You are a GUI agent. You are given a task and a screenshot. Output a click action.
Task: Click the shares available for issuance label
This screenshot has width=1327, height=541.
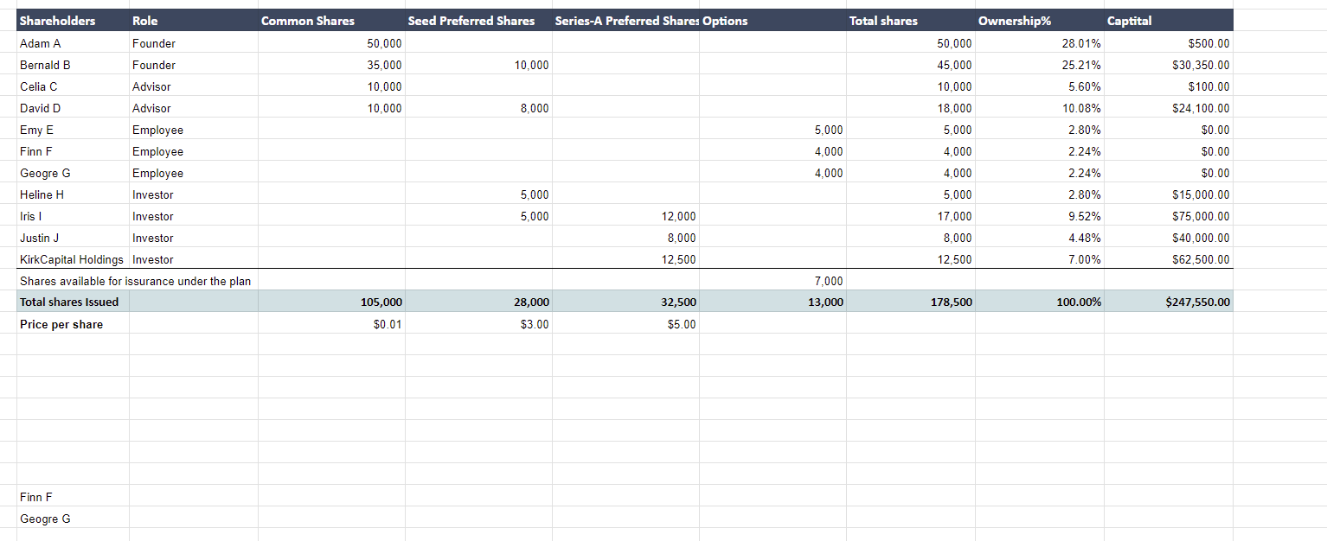pos(134,281)
